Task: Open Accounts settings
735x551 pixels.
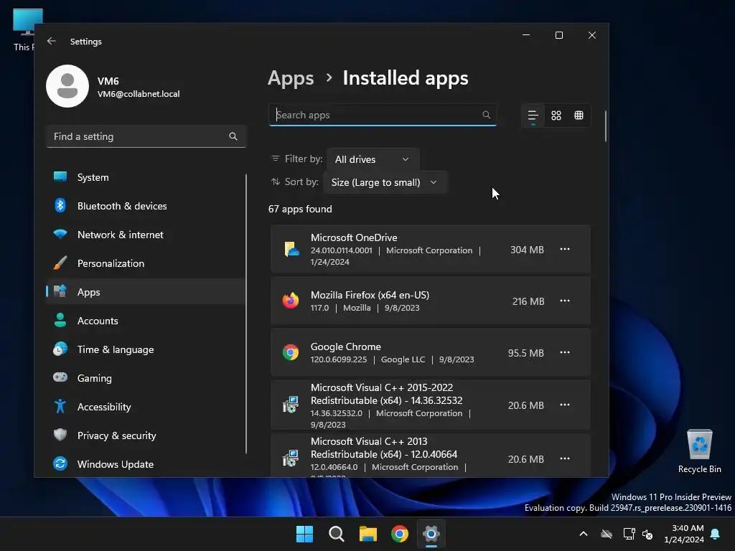Action: pyautogui.click(x=146, y=321)
